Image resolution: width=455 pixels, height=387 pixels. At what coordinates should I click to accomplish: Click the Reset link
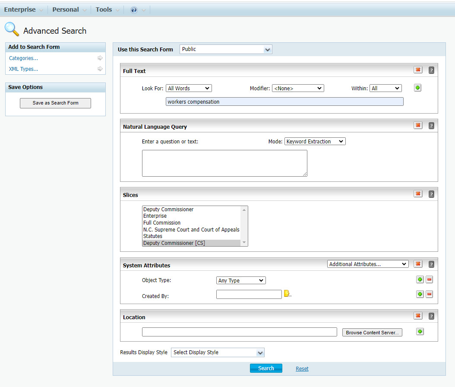(x=302, y=369)
